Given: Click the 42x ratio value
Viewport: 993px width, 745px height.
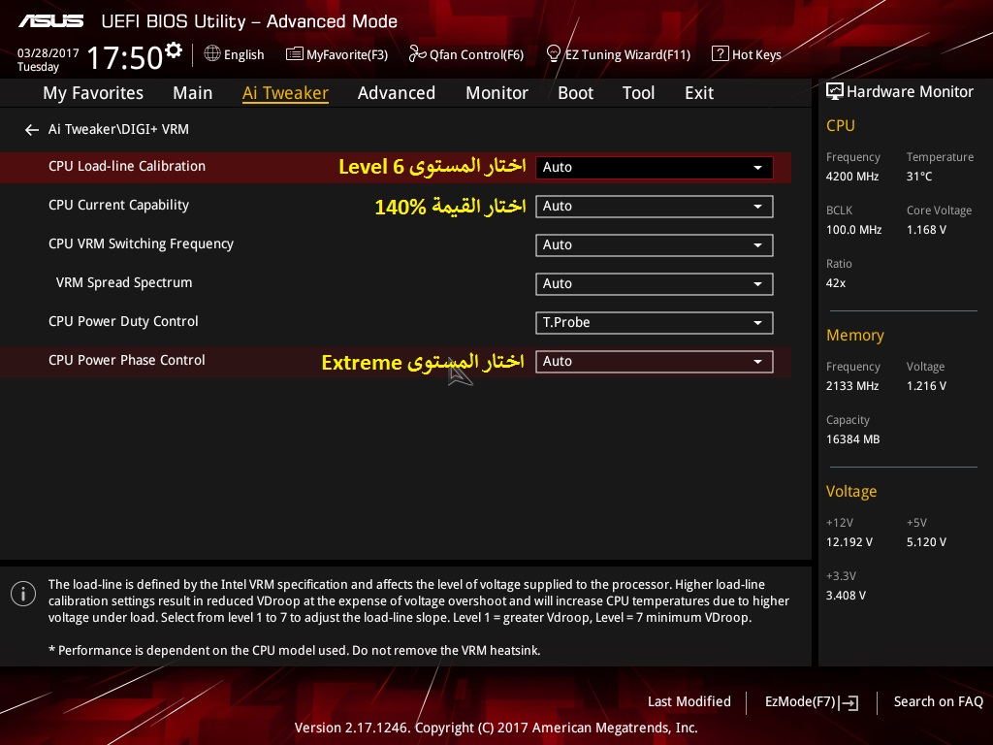Looking at the screenshot, I should 835,283.
